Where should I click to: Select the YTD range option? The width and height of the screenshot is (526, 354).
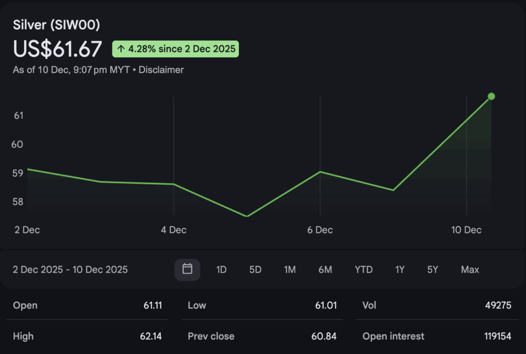(364, 269)
